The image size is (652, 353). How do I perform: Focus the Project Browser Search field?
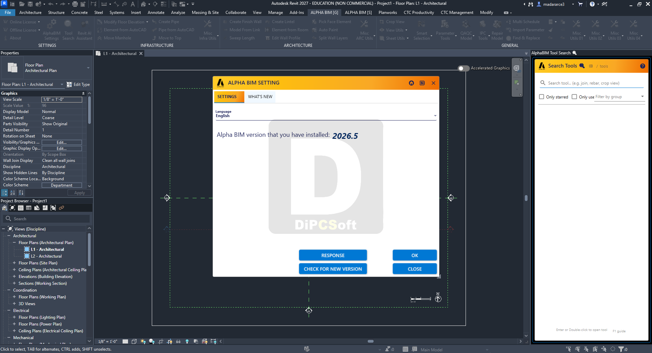pos(47,219)
